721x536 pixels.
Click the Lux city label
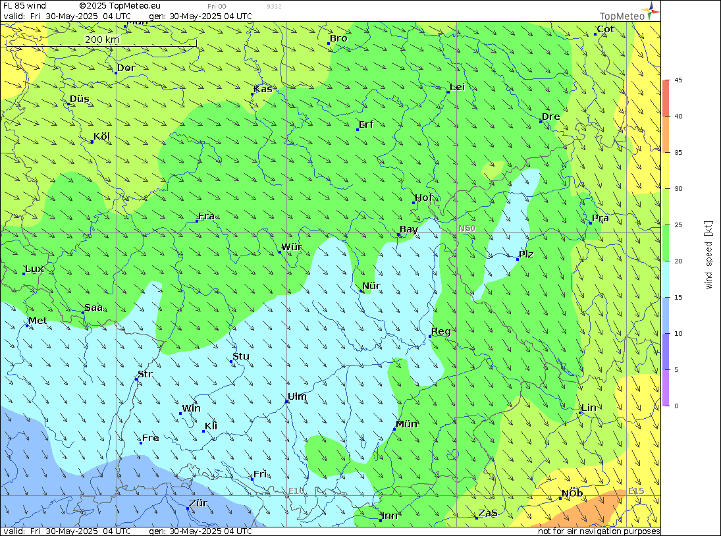(x=34, y=269)
